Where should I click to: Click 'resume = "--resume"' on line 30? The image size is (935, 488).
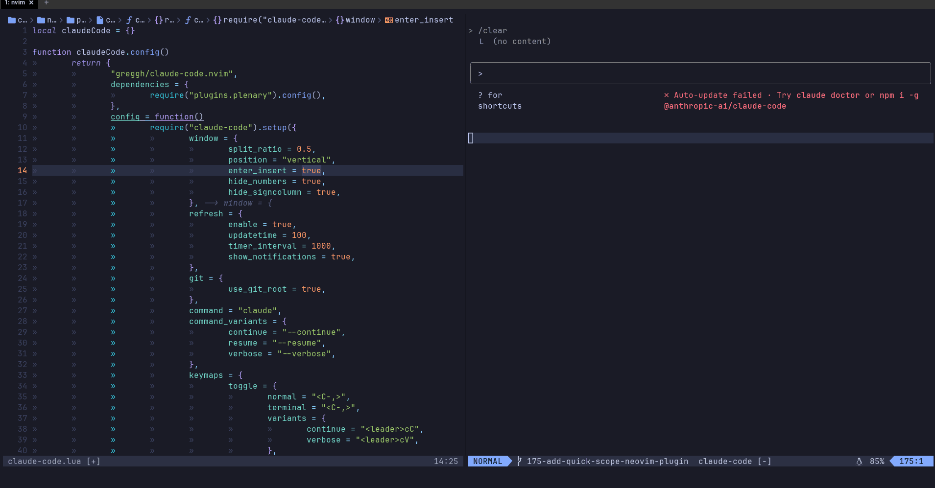pyautogui.click(x=275, y=343)
